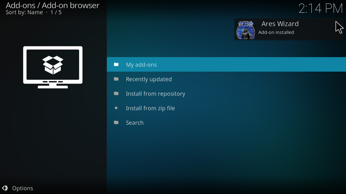Open My add-ons

(141, 64)
